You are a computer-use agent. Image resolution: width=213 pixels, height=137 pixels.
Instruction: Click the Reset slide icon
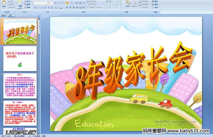tap(26, 5)
